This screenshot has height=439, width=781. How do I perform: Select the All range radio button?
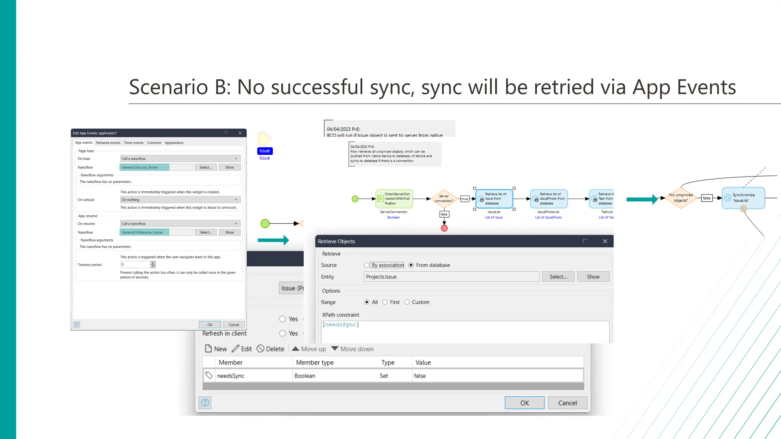367,302
